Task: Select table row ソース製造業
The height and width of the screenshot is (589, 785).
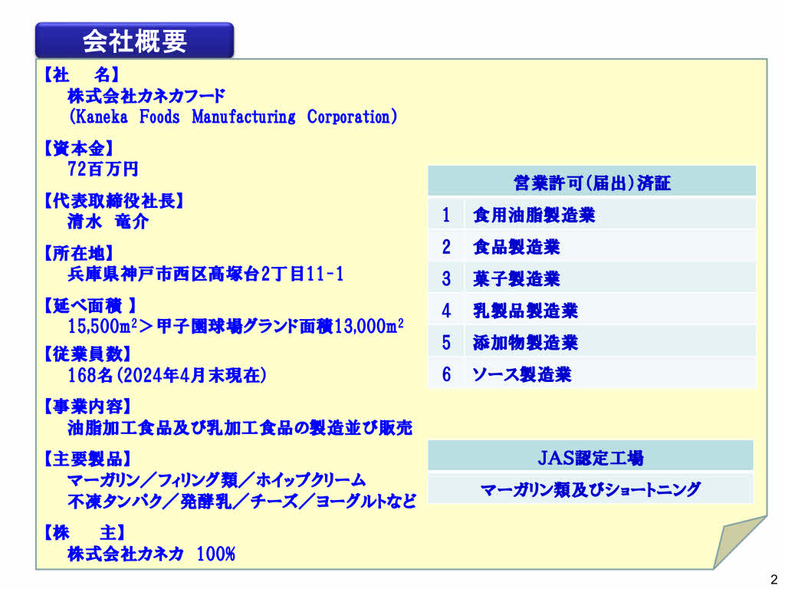Action: (592, 374)
